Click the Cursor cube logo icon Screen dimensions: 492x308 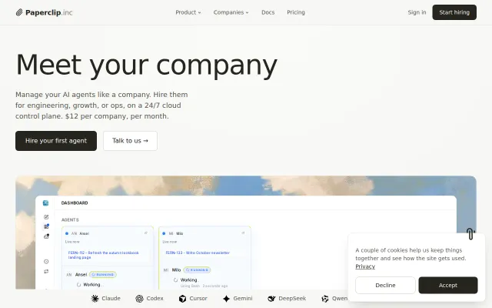(x=182, y=299)
